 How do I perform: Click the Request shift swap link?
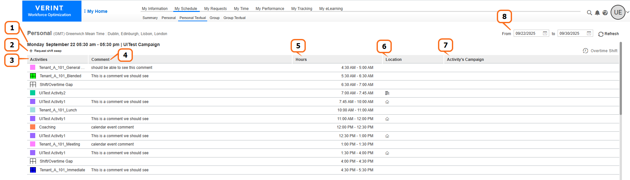click(x=48, y=51)
